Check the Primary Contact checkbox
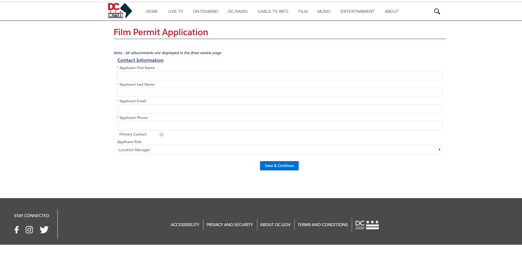 (x=161, y=134)
